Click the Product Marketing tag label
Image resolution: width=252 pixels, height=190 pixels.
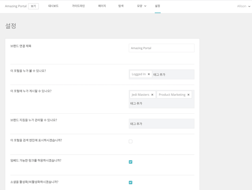172,95
